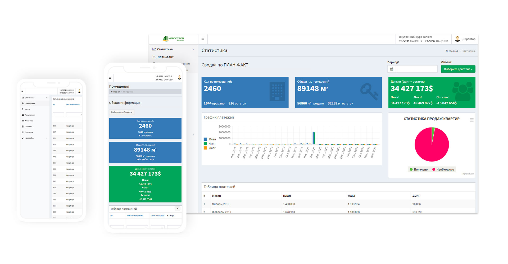
Task: Open Выберите действие dropdown on middle phone
Action: coord(122,112)
